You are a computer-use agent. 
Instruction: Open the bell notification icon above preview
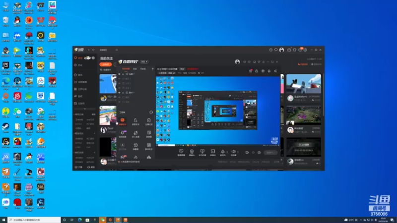(269, 71)
